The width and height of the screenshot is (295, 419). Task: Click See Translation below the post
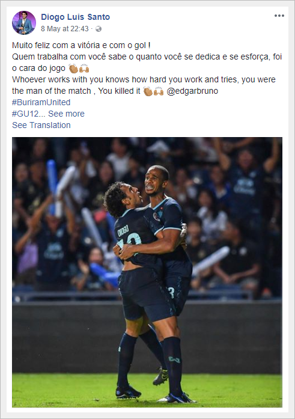click(x=41, y=125)
